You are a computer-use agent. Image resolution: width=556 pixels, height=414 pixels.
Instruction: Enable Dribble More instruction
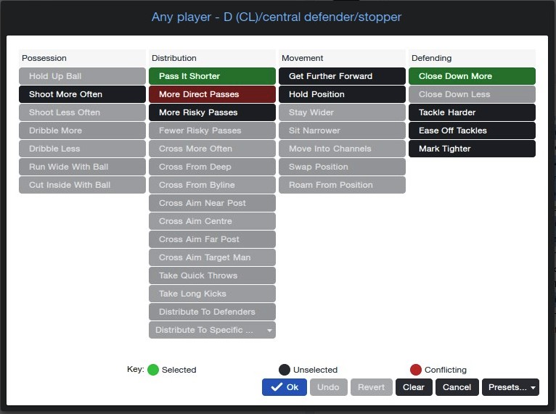tap(82, 131)
